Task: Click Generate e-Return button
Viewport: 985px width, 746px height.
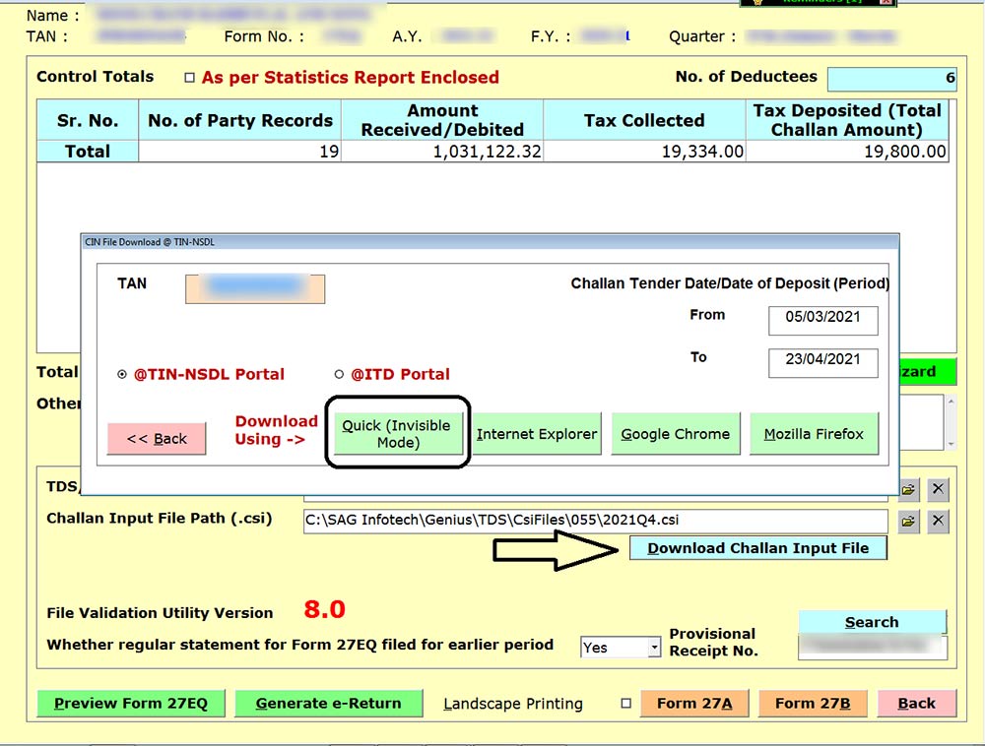Action: (328, 704)
